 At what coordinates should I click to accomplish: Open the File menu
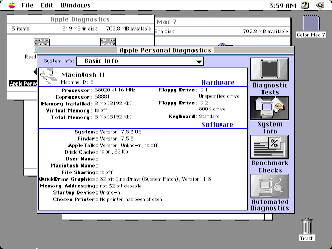(27, 5)
